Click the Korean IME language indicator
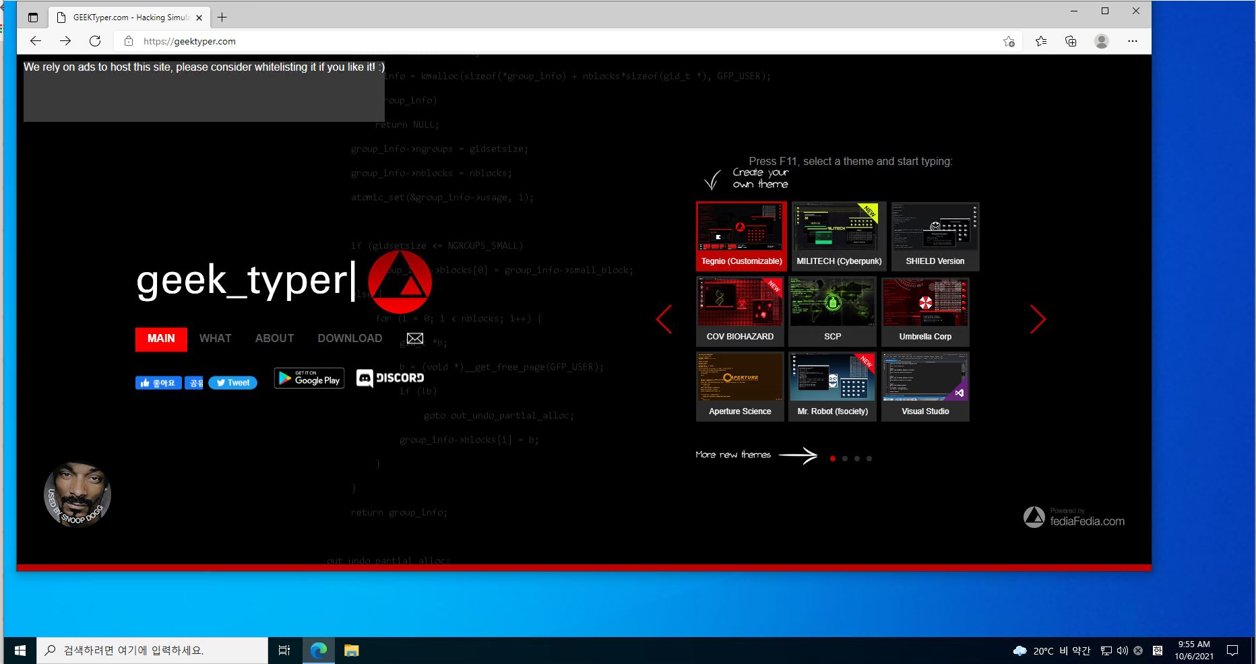Screen dimensions: 1256x664 [1158, 651]
